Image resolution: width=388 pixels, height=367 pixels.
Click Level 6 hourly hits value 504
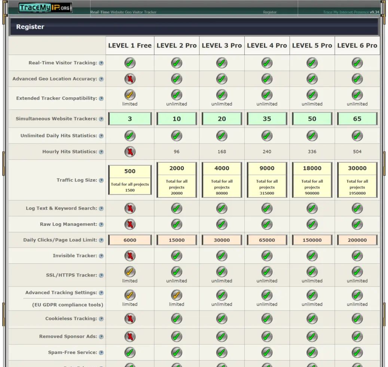(357, 152)
